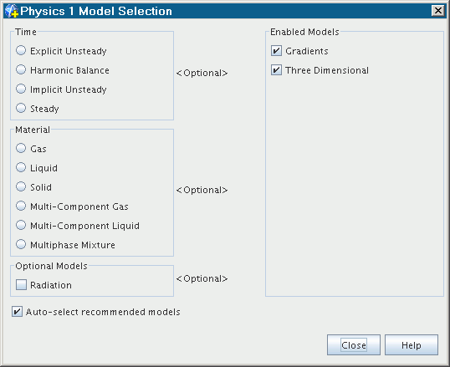Image resolution: width=450 pixels, height=367 pixels.
Task: Click the Multiphase Mixture label text
Action: 73,245
